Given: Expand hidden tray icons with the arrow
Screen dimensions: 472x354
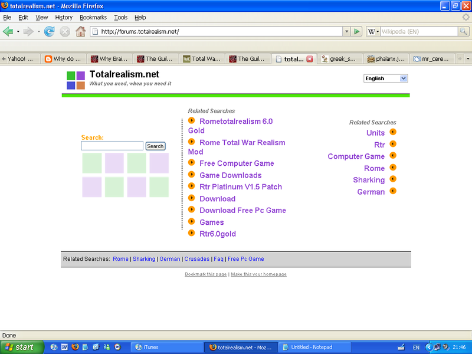Looking at the screenshot, I should (429, 348).
